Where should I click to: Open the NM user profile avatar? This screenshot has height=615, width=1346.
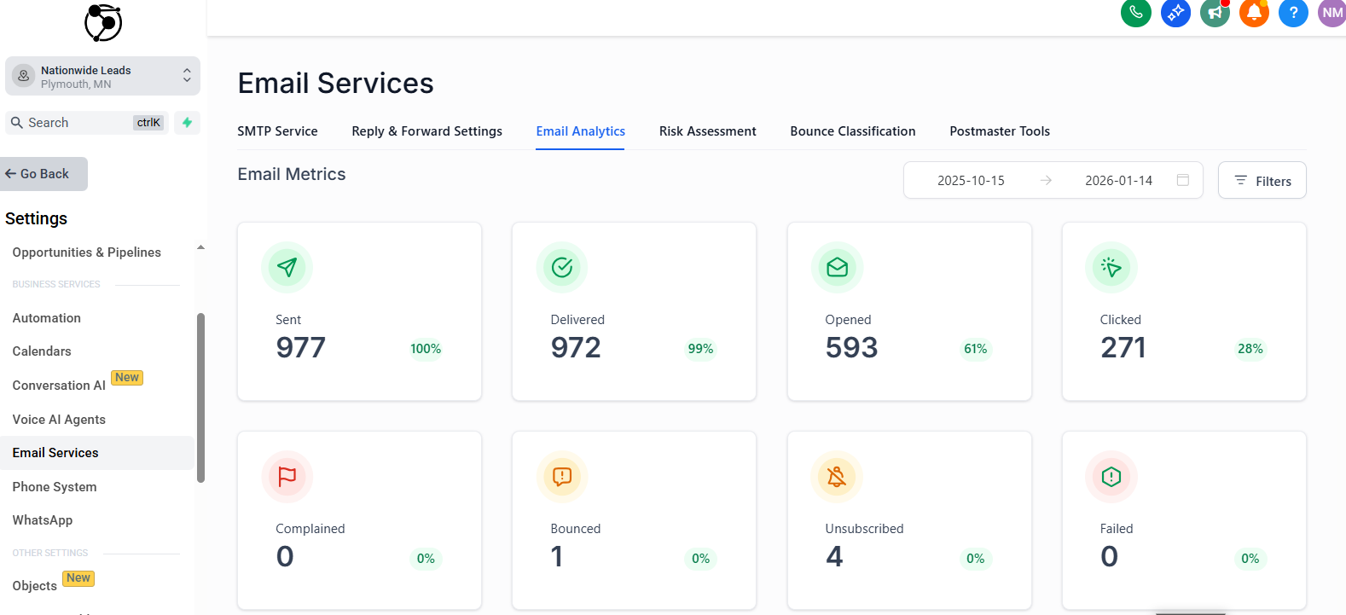[1331, 13]
